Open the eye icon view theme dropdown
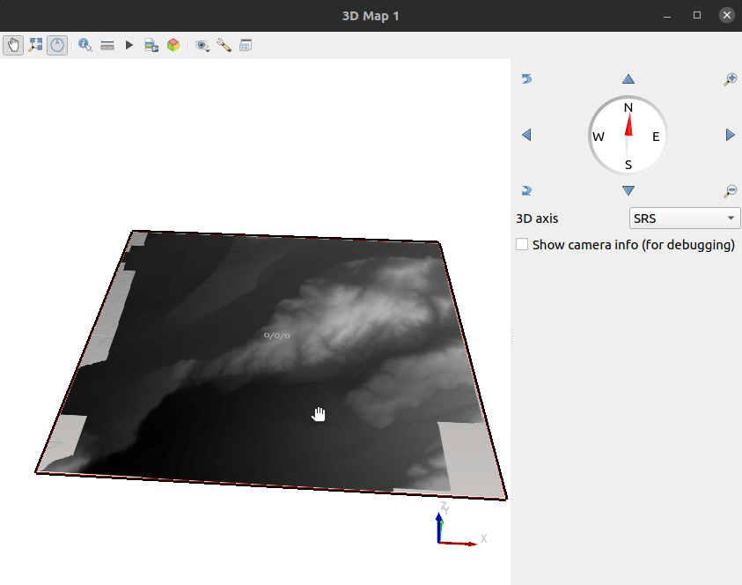Screen dimensions: 742x585 (x=202, y=45)
